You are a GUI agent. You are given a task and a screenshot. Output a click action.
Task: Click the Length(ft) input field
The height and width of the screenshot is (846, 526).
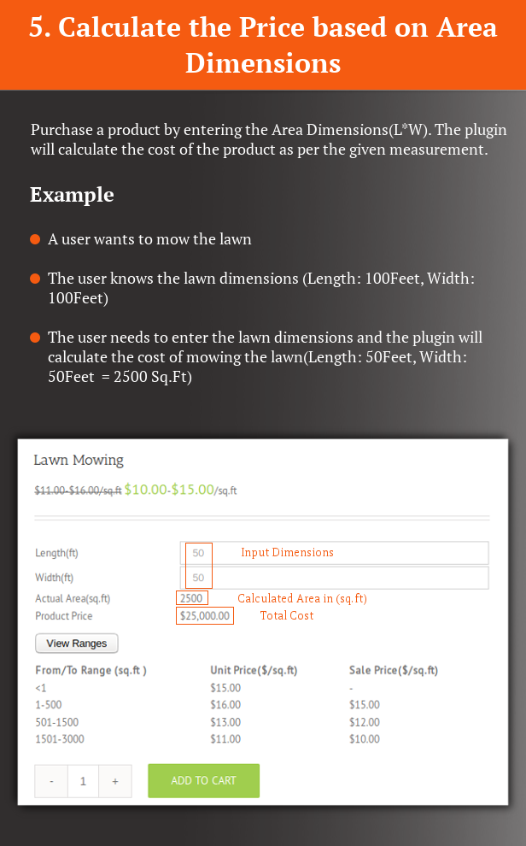coord(334,553)
